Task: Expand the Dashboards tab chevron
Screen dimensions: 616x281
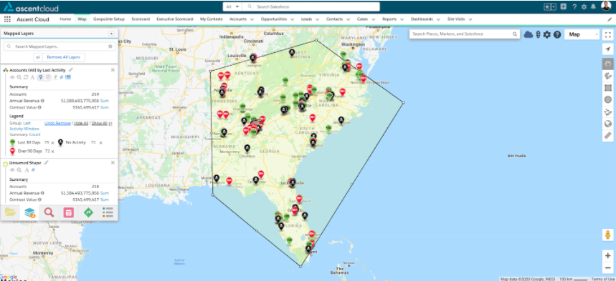Action: coord(438,19)
